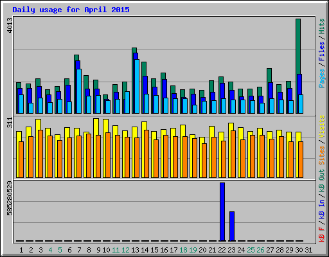Click the 311 visits axis value
329x257 pixels.
coord(10,123)
